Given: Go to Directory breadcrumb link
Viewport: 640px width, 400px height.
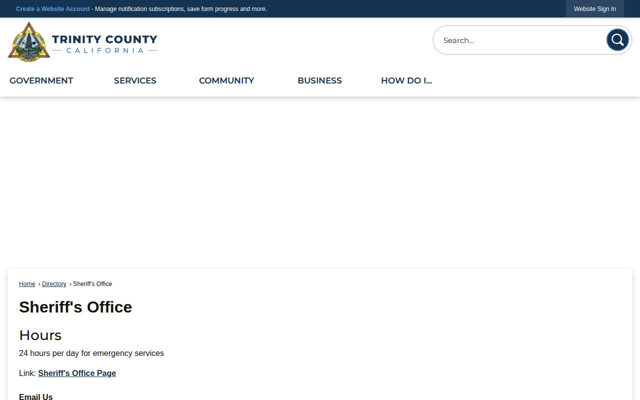Looking at the screenshot, I should [54, 284].
